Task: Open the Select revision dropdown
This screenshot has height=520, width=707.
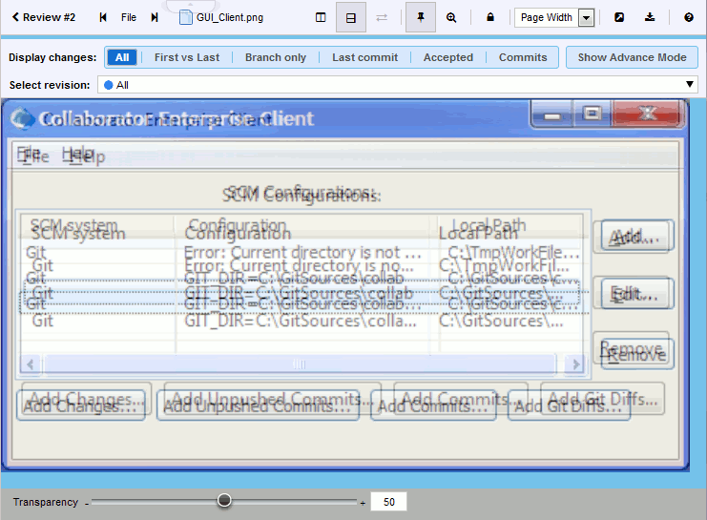Action: point(398,85)
